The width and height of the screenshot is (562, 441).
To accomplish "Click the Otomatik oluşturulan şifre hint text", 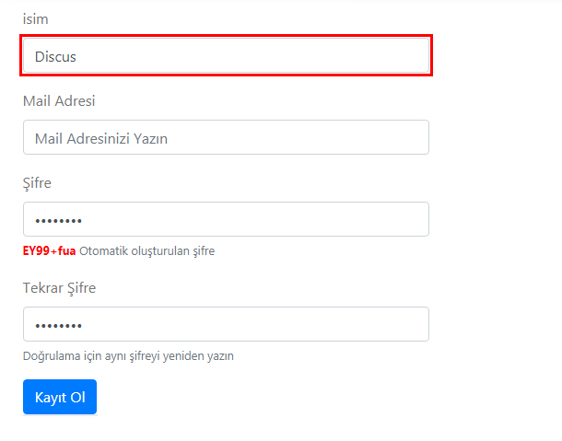I will (x=147, y=251).
